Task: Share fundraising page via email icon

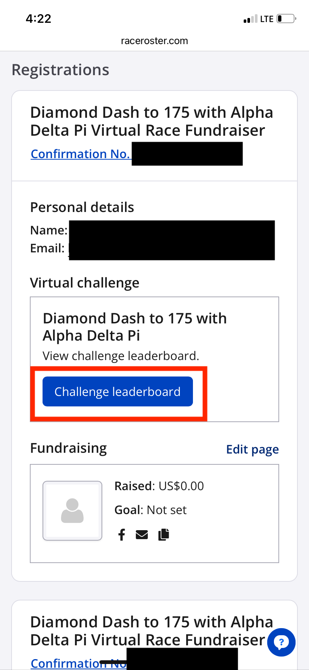Action: (142, 535)
